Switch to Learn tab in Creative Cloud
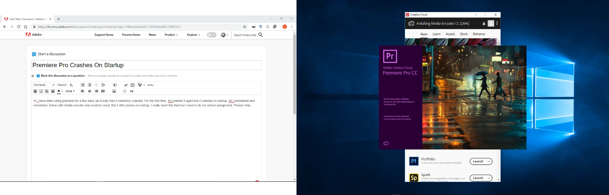609x195 pixels. [x=436, y=34]
